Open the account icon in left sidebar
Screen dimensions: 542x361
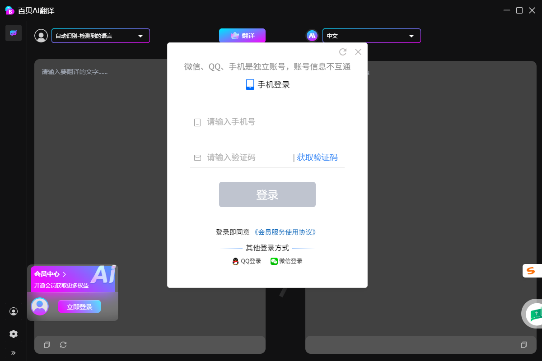click(x=14, y=311)
